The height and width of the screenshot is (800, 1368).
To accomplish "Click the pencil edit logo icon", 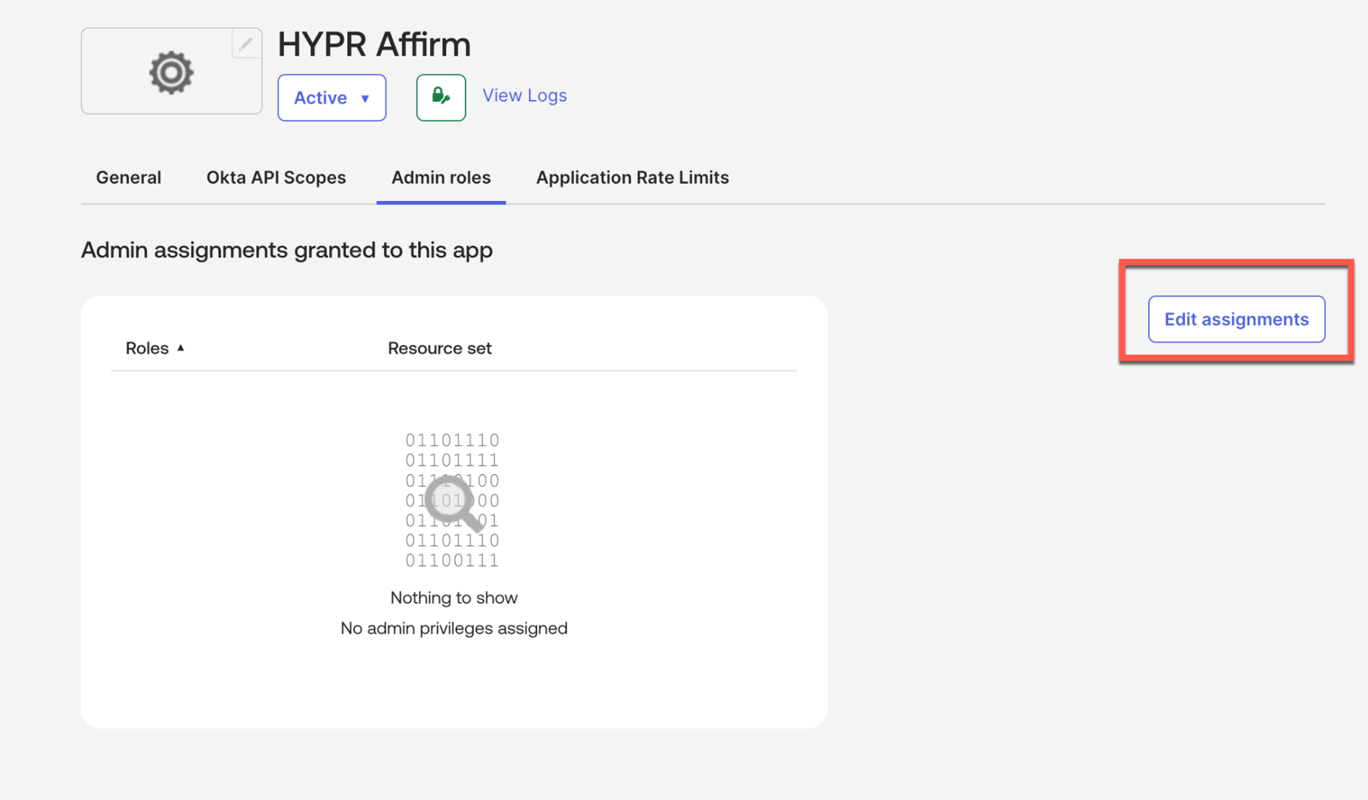I will (246, 44).
